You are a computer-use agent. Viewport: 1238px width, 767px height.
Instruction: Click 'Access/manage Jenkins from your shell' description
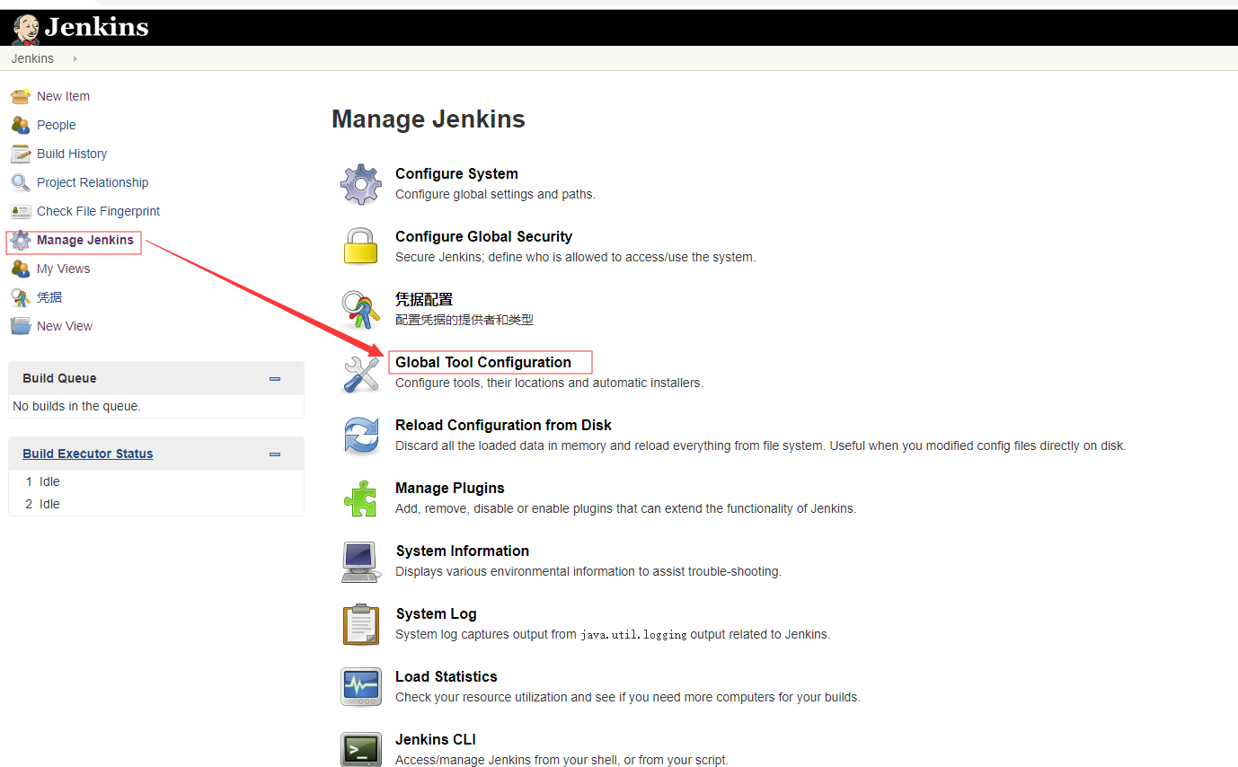[x=562, y=760]
